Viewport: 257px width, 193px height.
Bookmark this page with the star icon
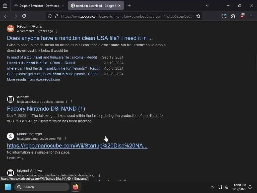[x=198, y=16]
